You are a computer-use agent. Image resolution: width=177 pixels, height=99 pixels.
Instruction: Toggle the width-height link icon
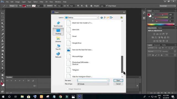coord(64,6)
